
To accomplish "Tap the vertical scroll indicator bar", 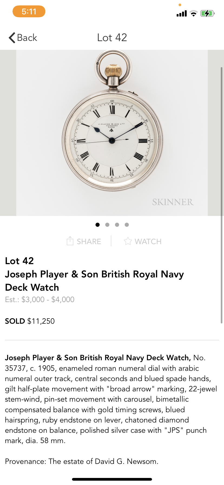I will coord(222,195).
